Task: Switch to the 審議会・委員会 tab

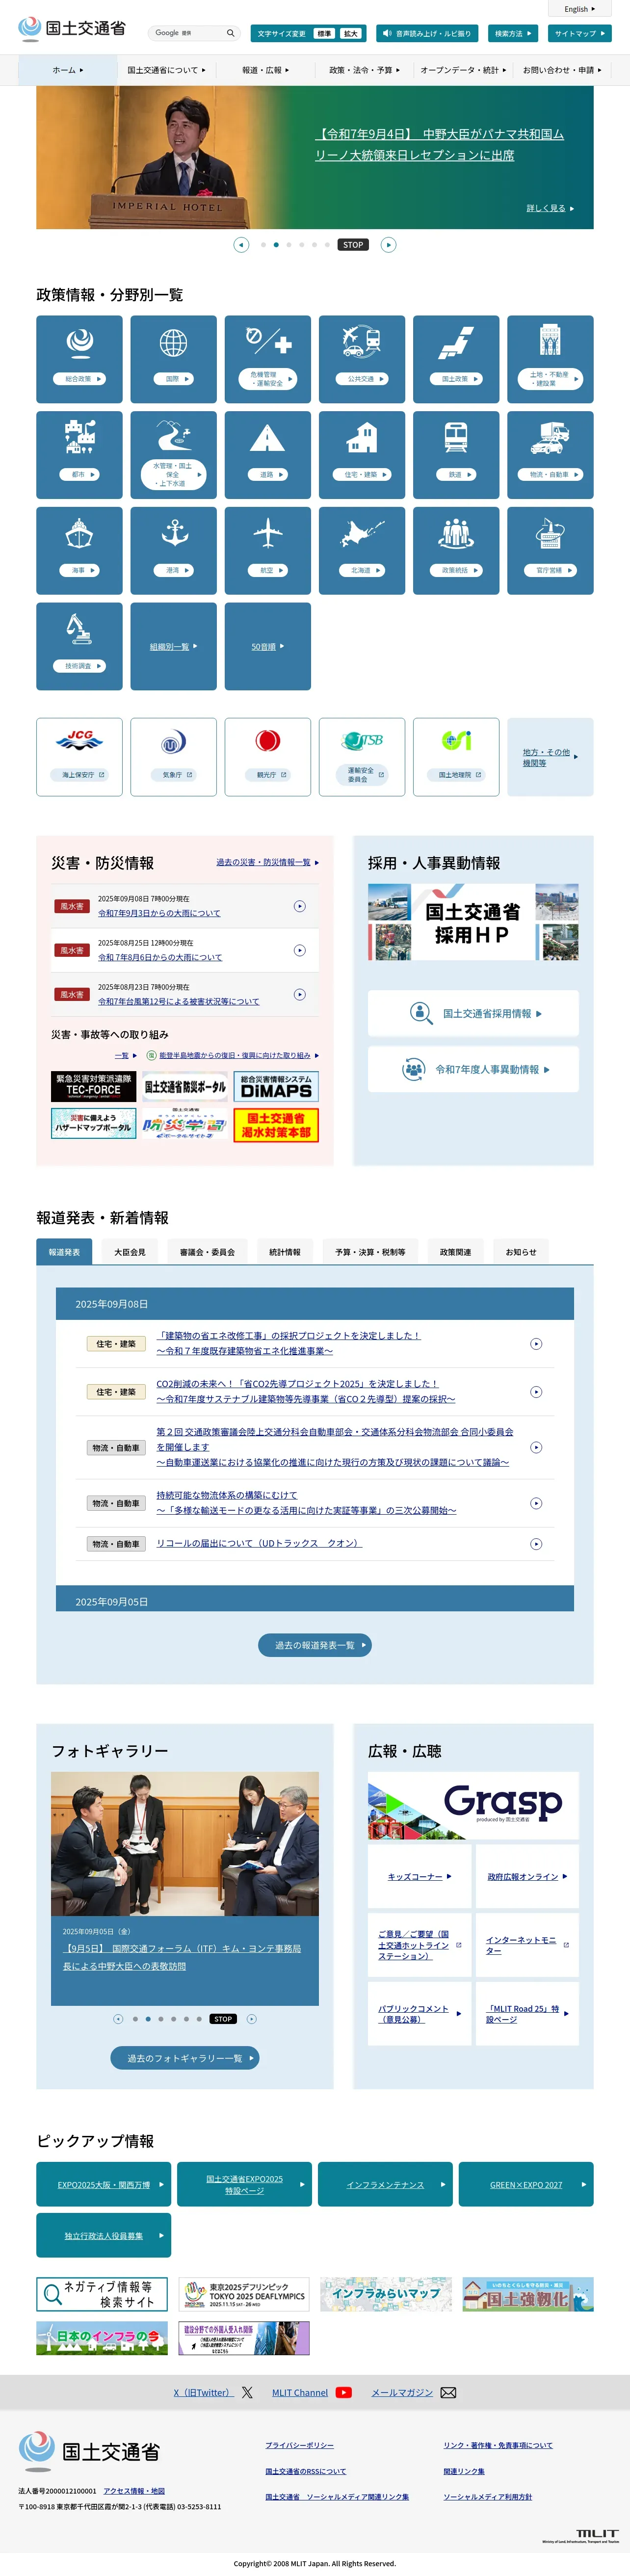Action: pyautogui.click(x=208, y=1252)
